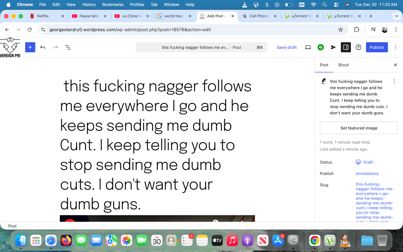Open the post actions three-dot menu
Viewport: 403px width, 252px height.
click(394, 81)
